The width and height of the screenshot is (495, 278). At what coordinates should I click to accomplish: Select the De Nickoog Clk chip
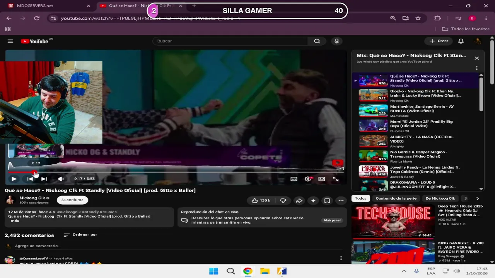click(440, 198)
